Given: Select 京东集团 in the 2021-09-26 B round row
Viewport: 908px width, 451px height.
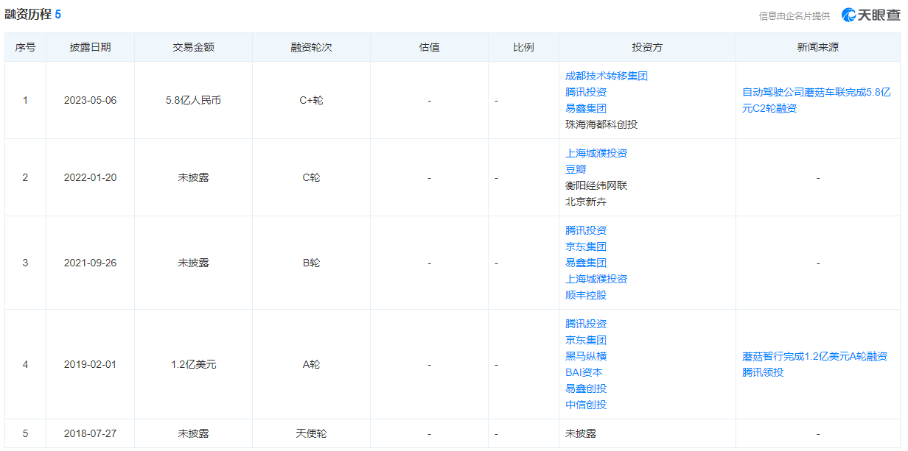Looking at the screenshot, I should point(586,246).
